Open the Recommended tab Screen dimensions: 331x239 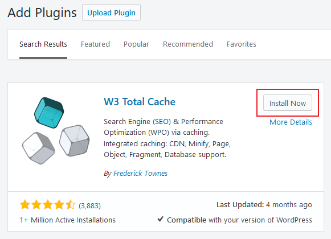pyautogui.click(x=188, y=44)
